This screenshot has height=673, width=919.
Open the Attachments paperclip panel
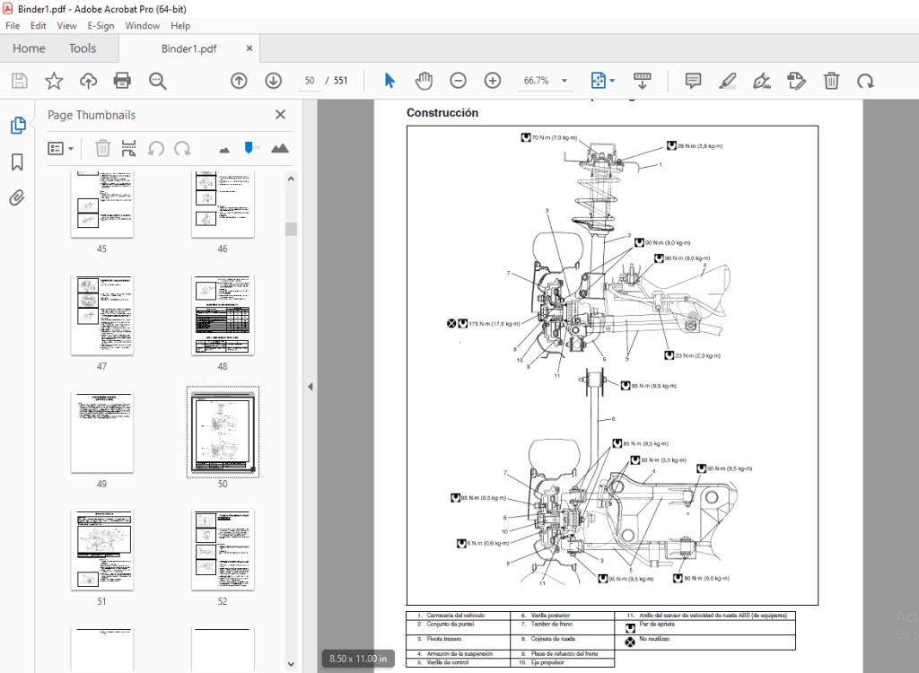(x=17, y=197)
